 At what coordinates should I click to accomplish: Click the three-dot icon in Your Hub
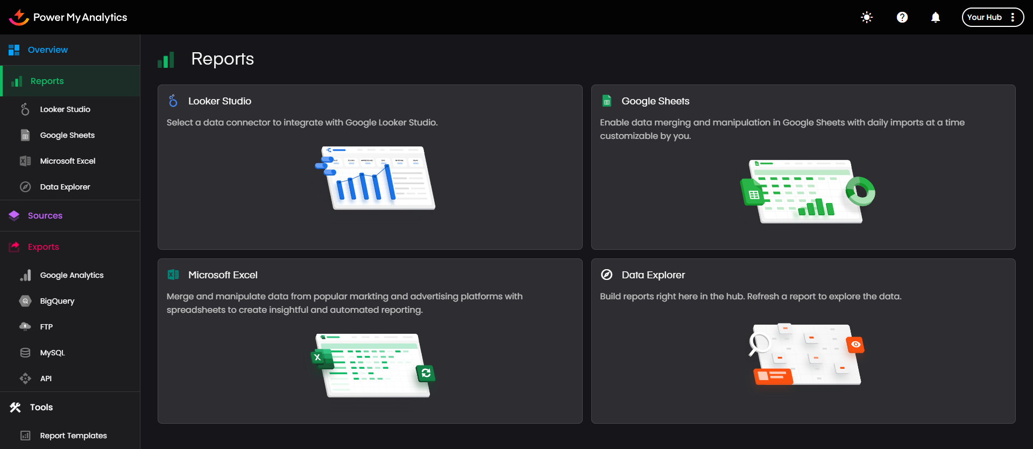coord(1013,17)
